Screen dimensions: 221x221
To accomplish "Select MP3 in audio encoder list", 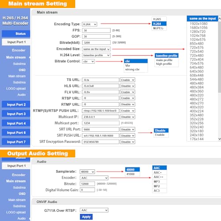I will (x=157, y=182).
